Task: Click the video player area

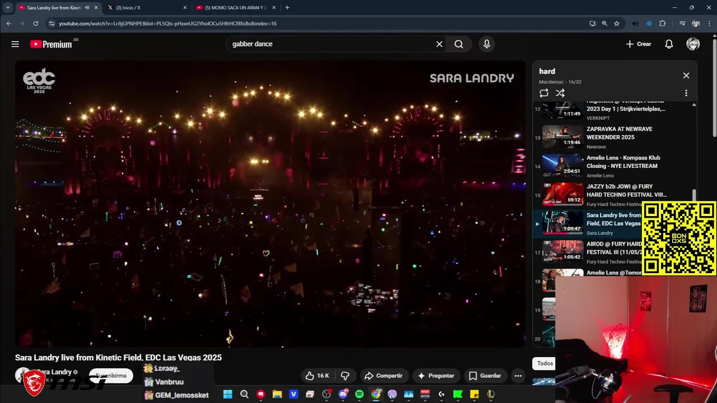Action: [270, 204]
